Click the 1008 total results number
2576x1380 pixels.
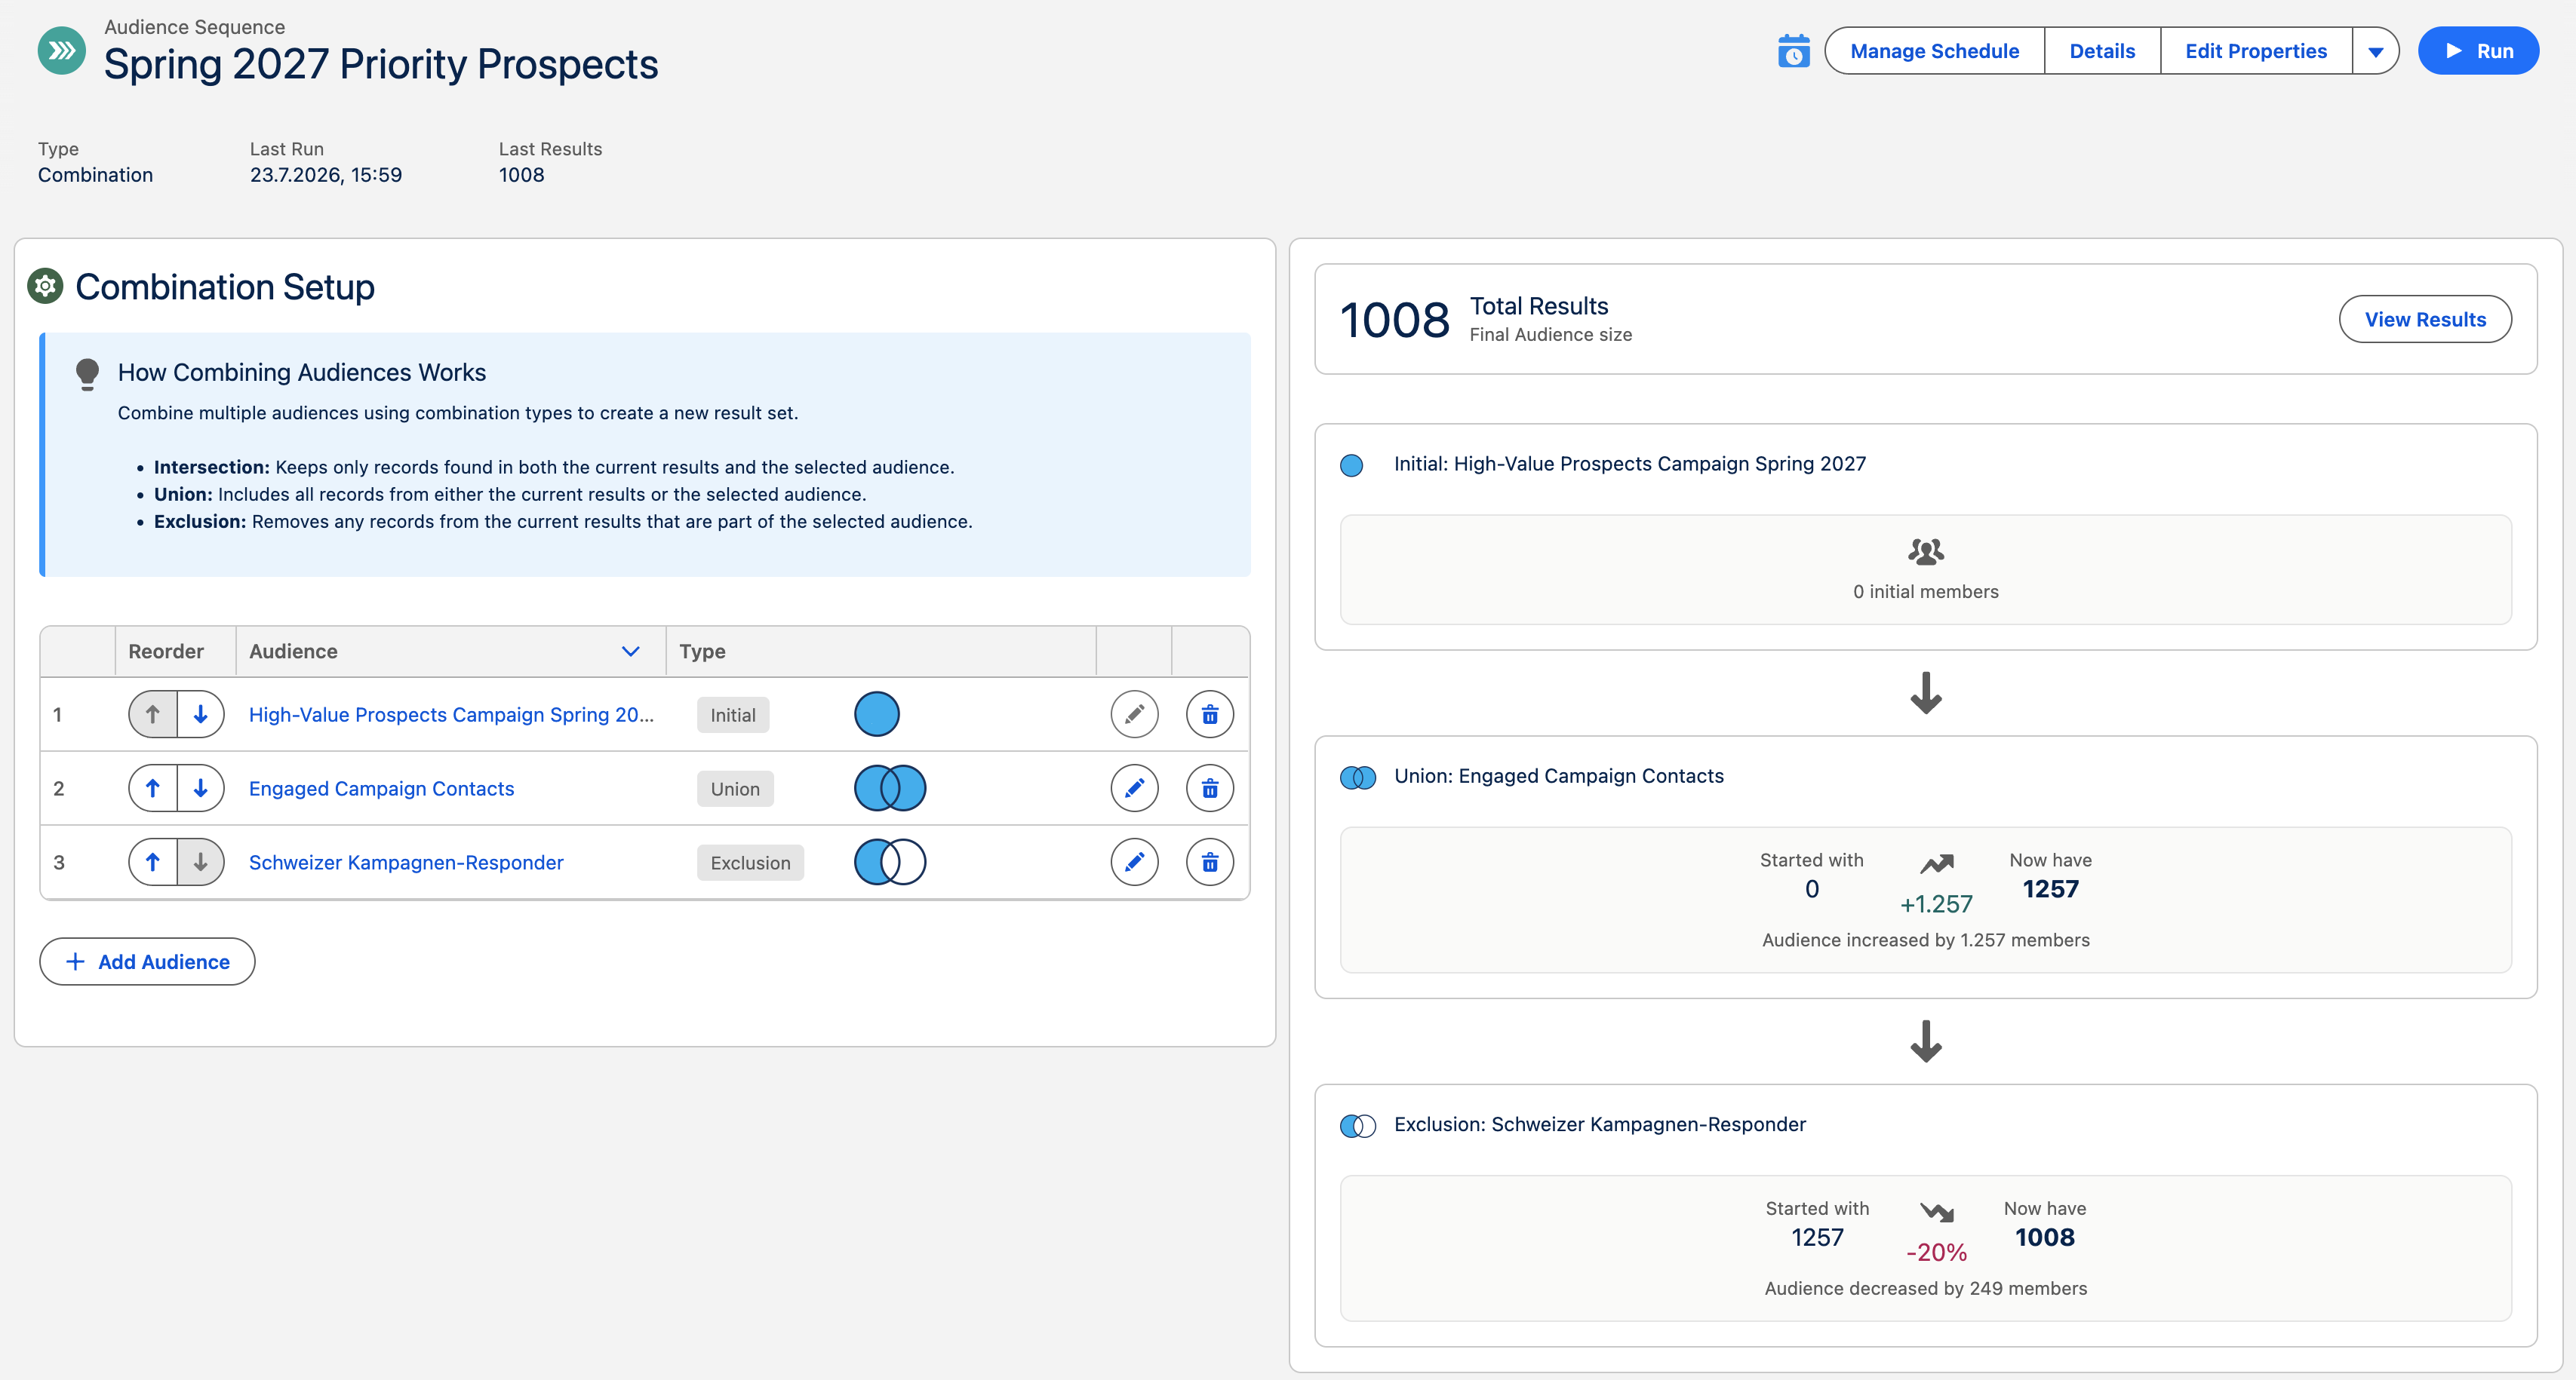pos(1394,320)
